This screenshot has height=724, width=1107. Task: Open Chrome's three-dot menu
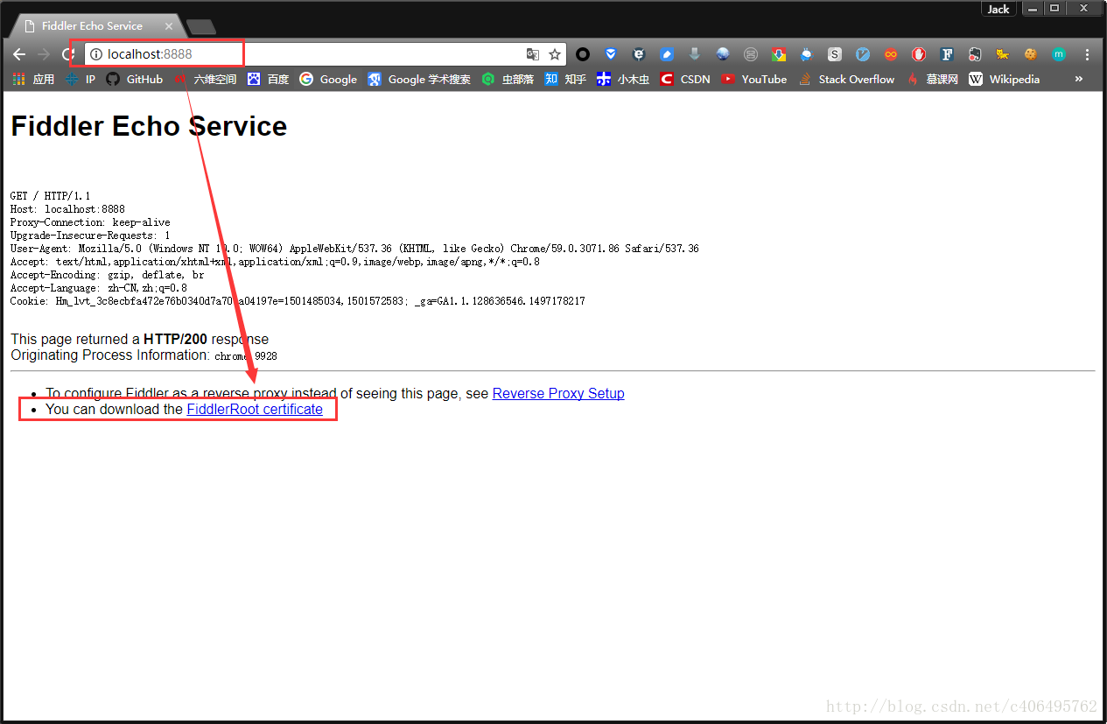[x=1087, y=54]
